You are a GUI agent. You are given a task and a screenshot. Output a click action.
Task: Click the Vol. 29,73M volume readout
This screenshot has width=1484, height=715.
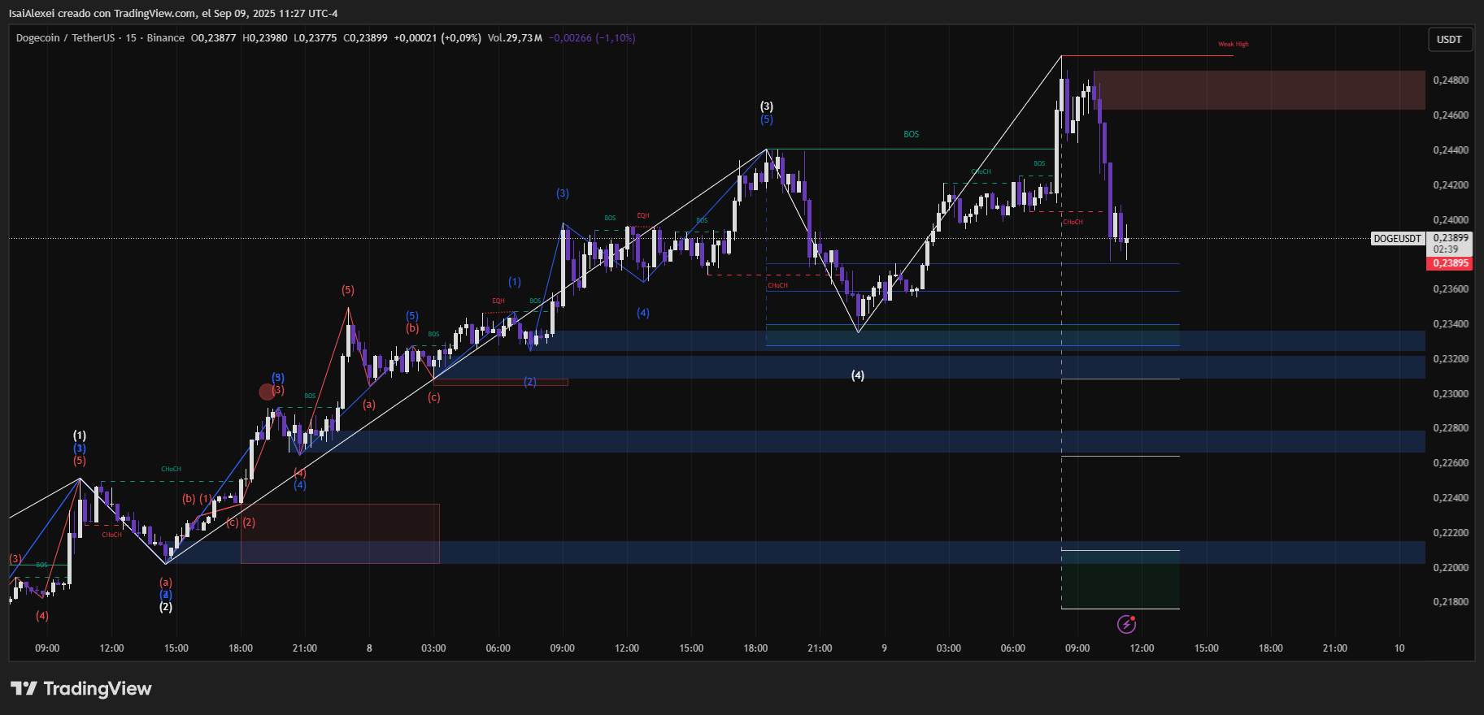(515, 38)
